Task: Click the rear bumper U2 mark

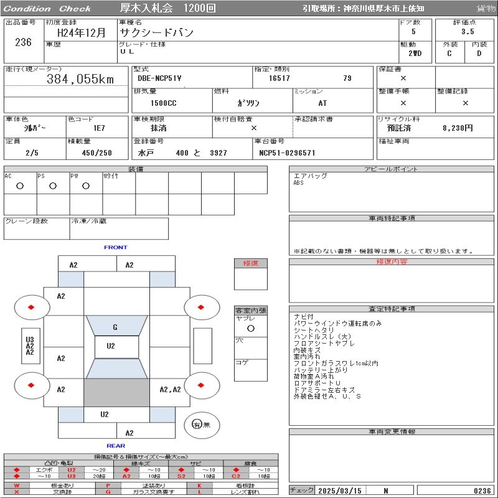Action: coord(105,414)
